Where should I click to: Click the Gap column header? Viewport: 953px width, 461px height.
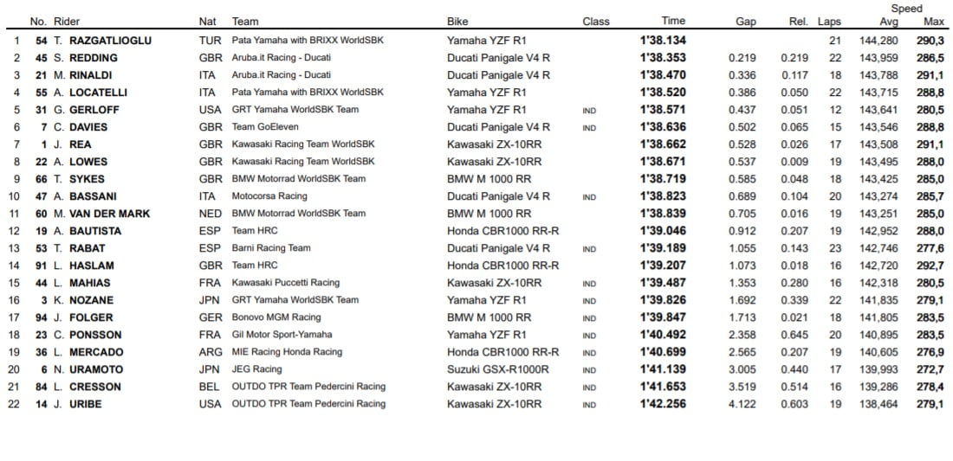tap(745, 22)
